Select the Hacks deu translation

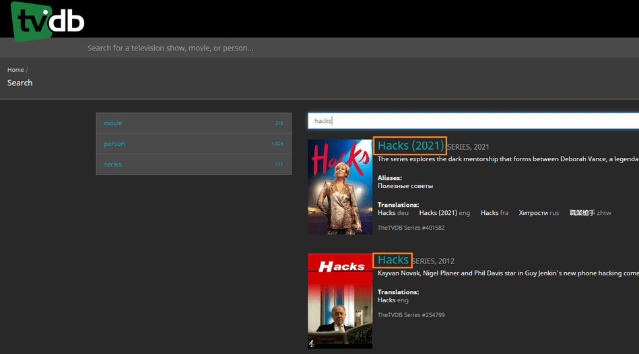coord(393,213)
